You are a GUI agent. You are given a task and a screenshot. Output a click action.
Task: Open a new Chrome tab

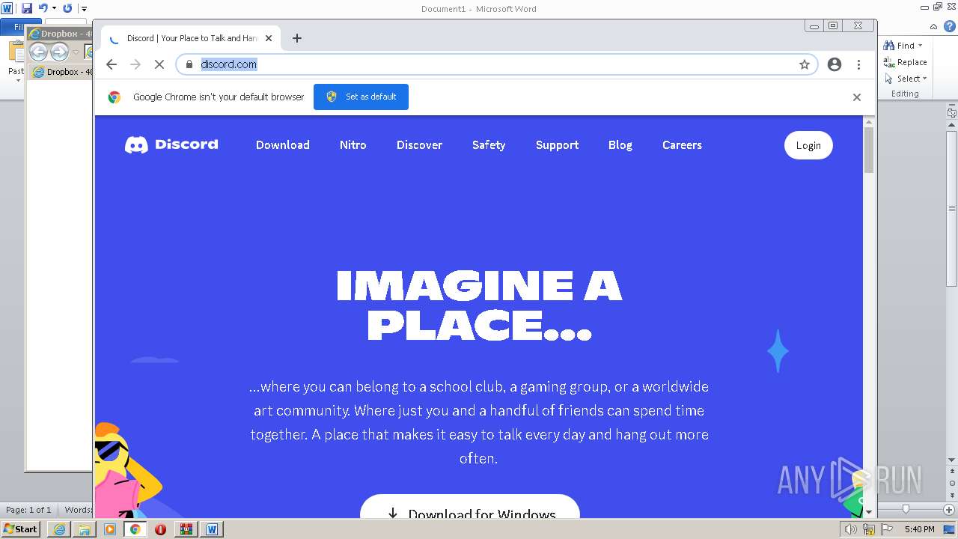tap(297, 38)
